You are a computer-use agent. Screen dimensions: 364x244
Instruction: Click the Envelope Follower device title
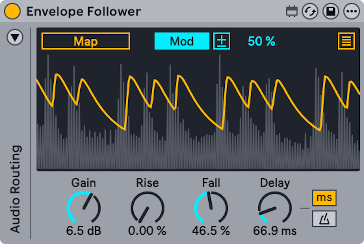tap(84, 11)
